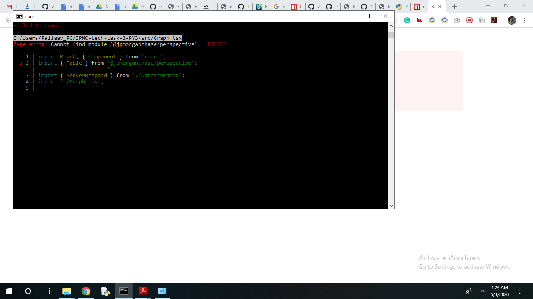533x299 pixels.
Task: Open Chrome's three-dot settings menu
Action: [524, 20]
